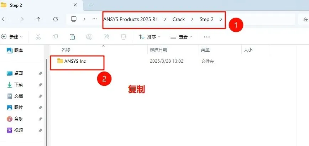
Task: Click the Paste clipboard icon
Action: click(72, 37)
